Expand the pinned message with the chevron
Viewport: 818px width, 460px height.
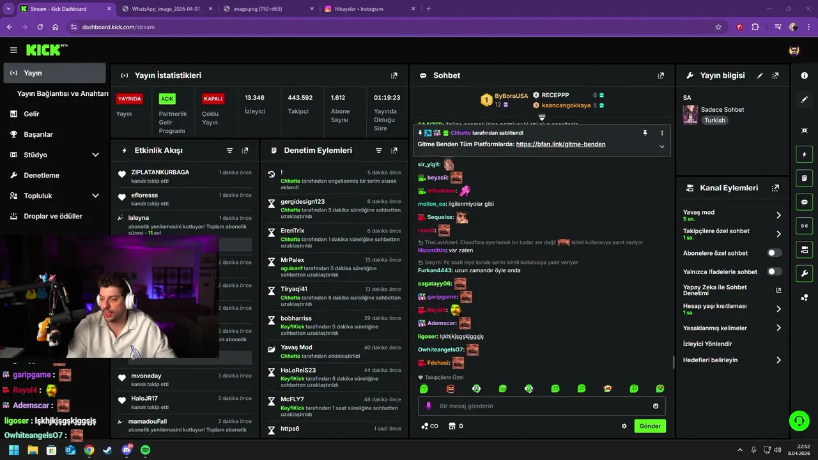click(x=662, y=146)
